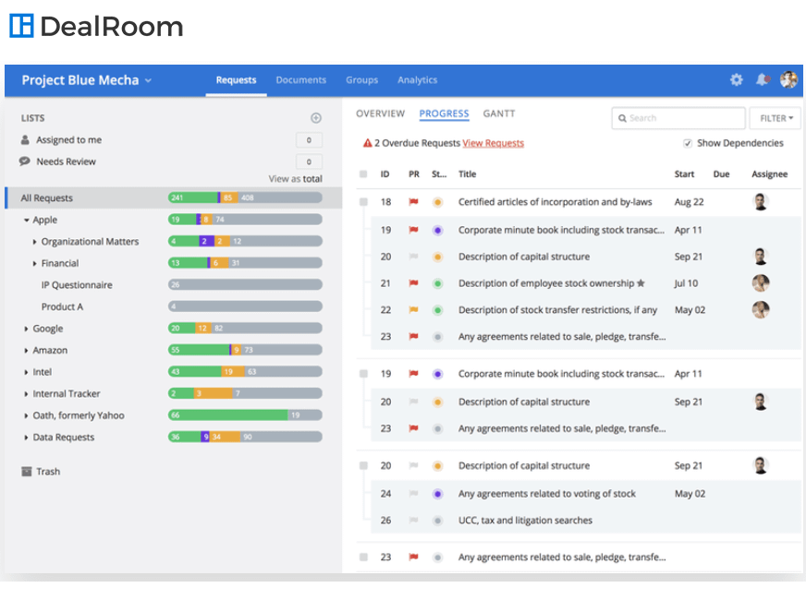Go to the Groups tab
Viewport: 806px width, 600px height.
(362, 80)
